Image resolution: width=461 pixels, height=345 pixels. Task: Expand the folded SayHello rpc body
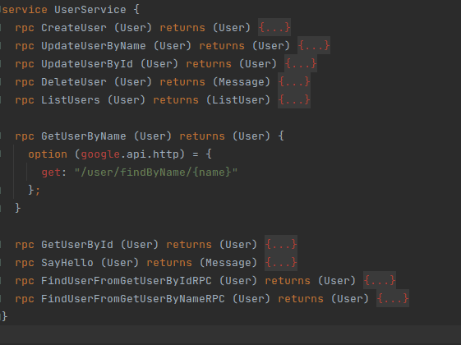point(281,262)
